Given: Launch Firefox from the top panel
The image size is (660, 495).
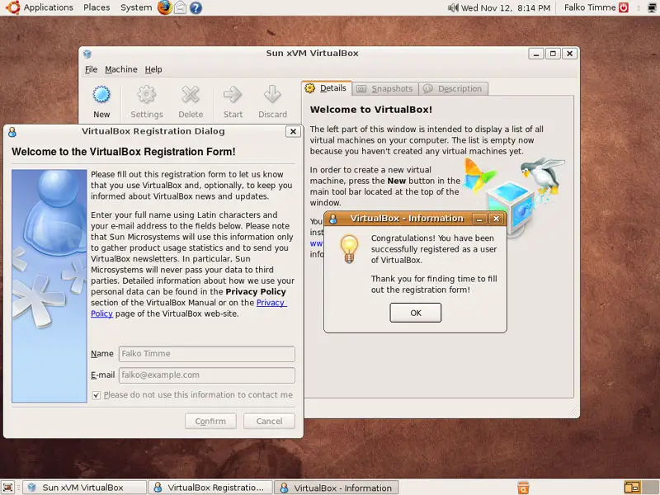Looking at the screenshot, I should coord(164,7).
